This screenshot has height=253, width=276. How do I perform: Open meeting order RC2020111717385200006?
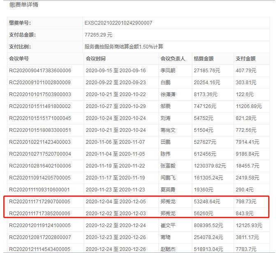(40, 214)
